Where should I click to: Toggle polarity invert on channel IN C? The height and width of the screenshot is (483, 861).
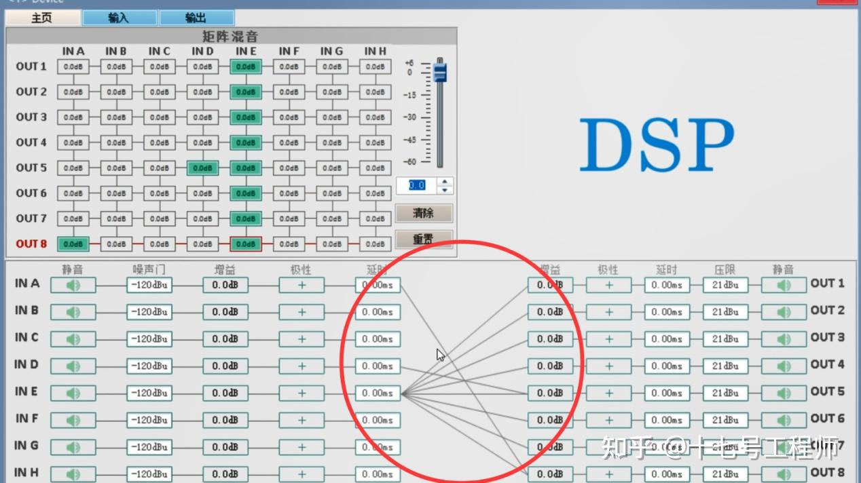301,339
